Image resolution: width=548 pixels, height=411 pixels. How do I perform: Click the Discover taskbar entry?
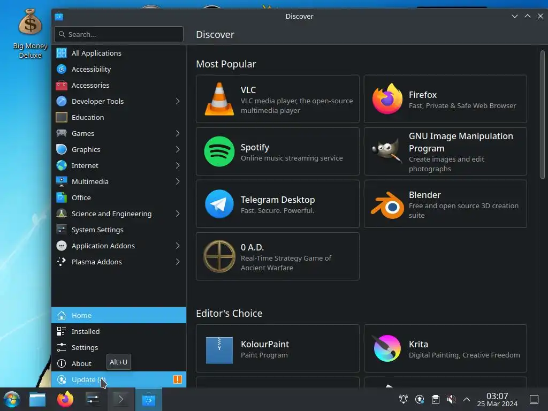pos(149,399)
